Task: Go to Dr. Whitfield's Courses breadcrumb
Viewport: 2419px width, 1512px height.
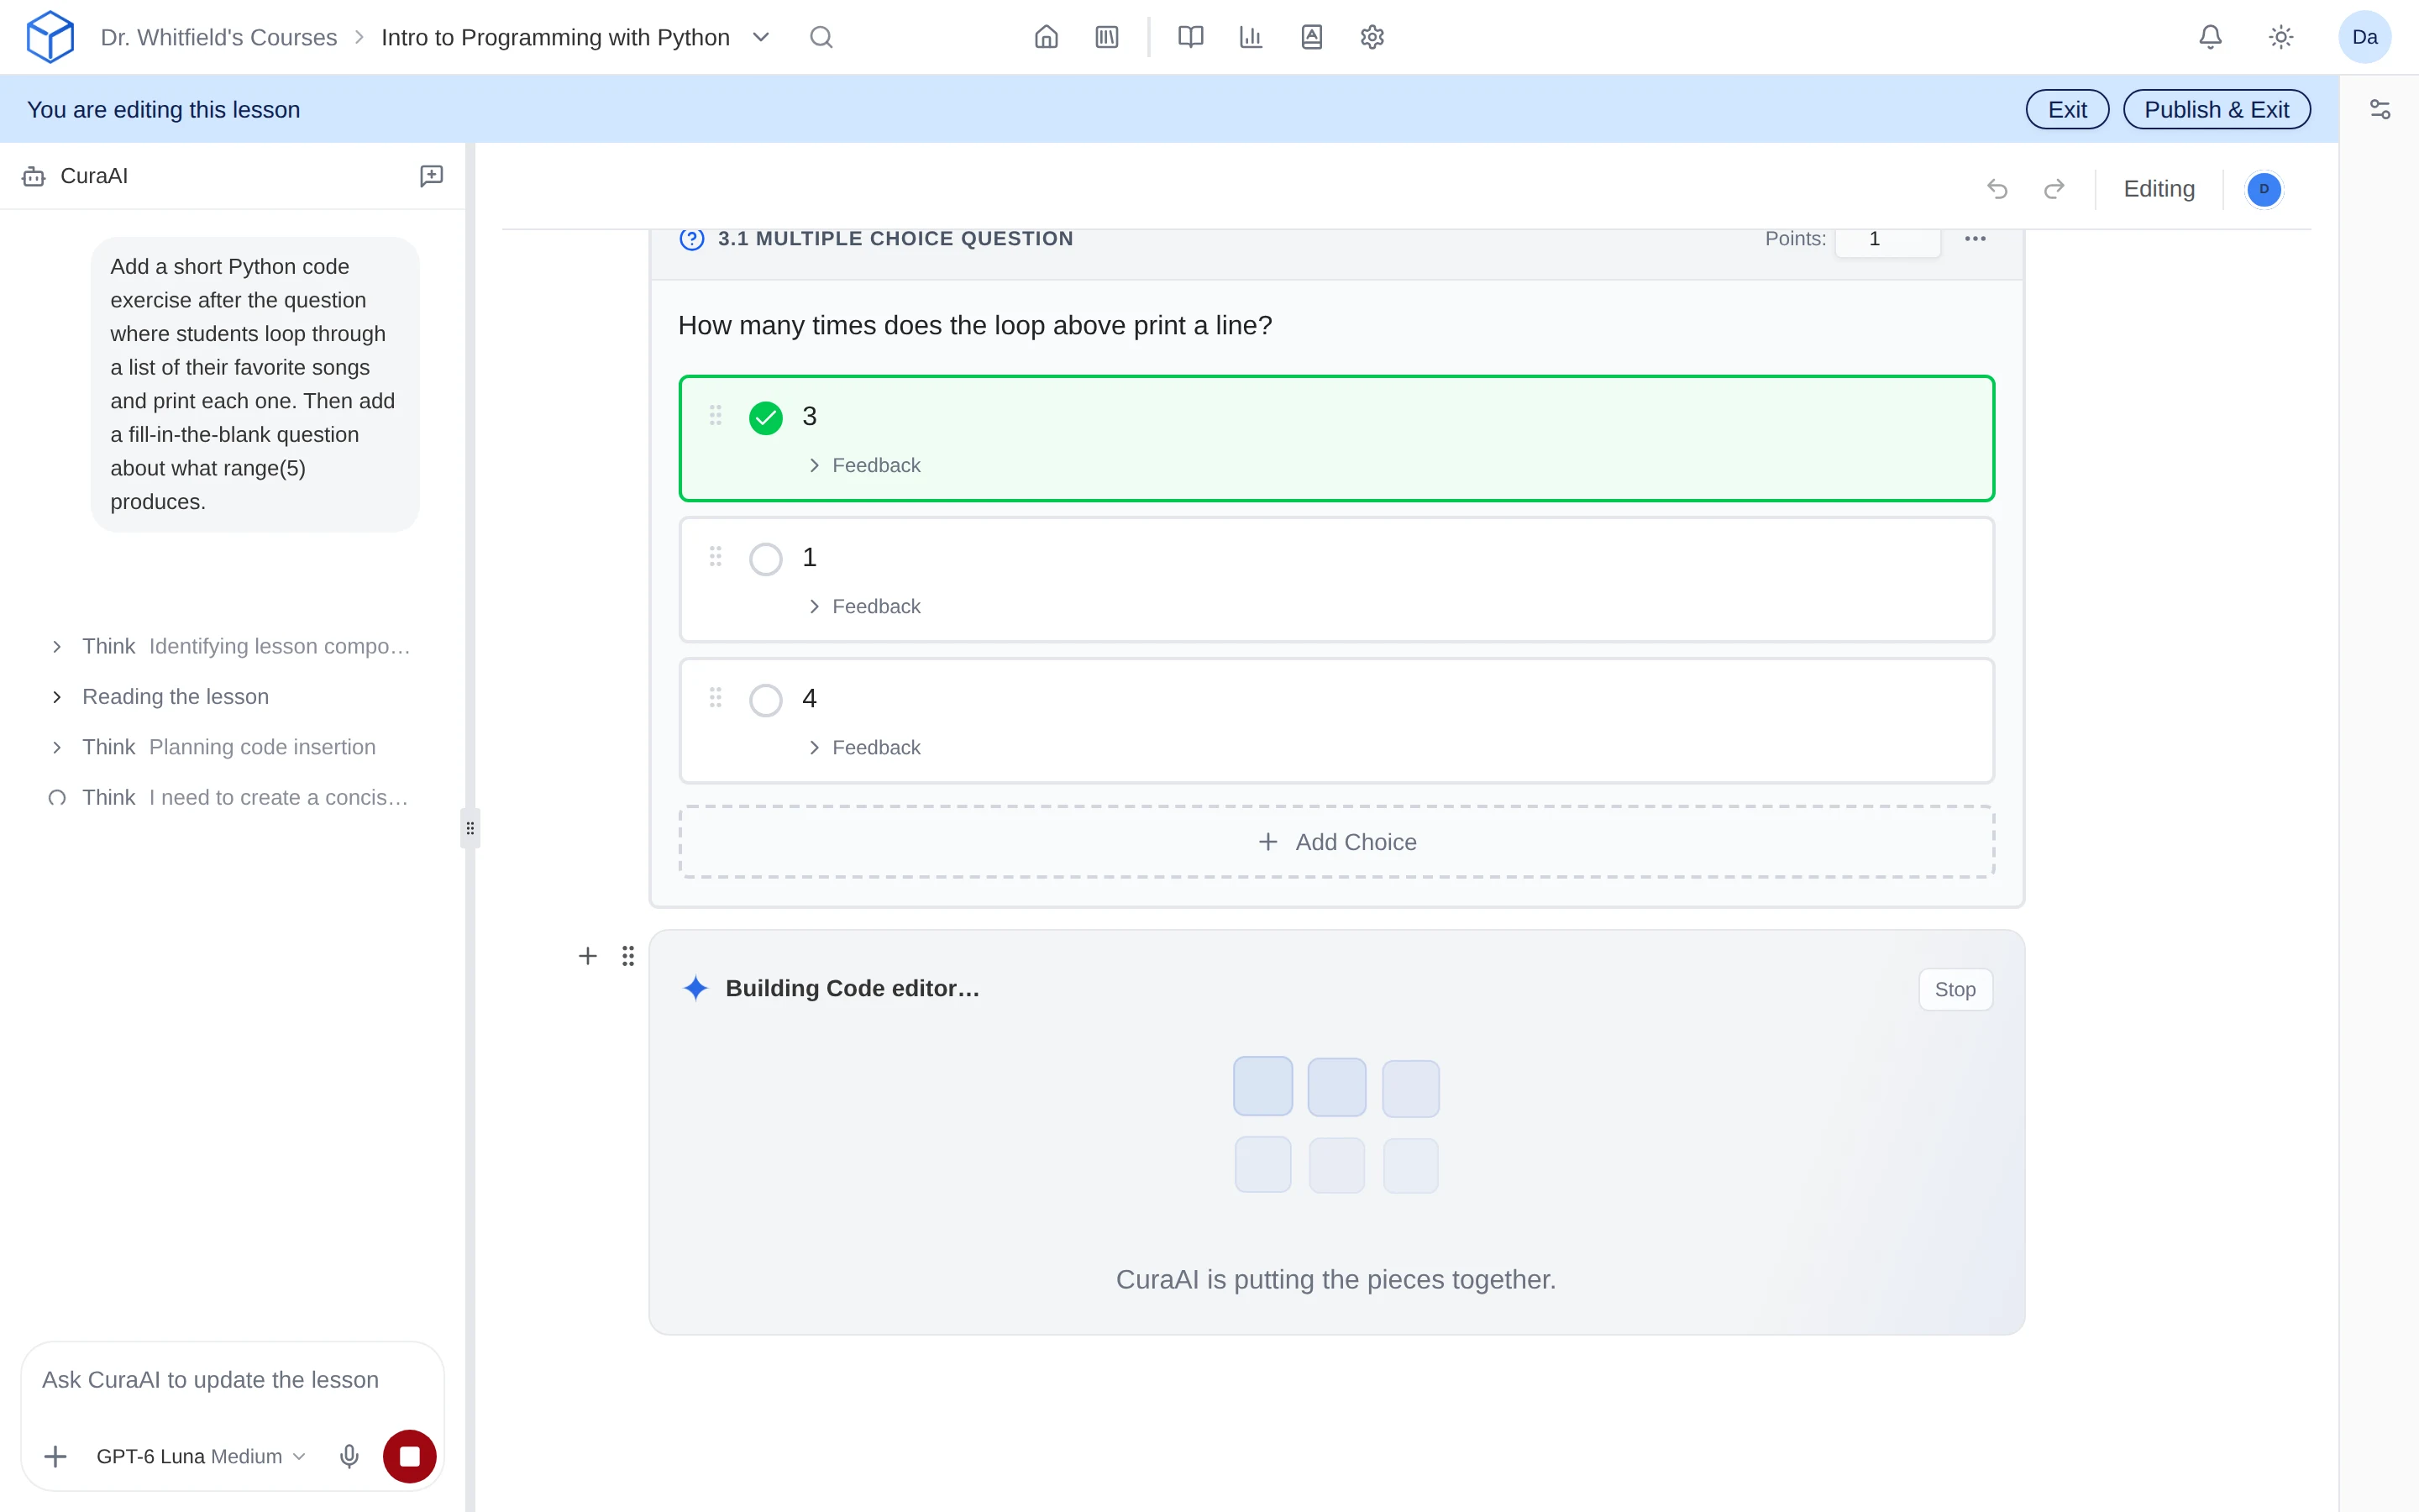Action: [x=219, y=37]
